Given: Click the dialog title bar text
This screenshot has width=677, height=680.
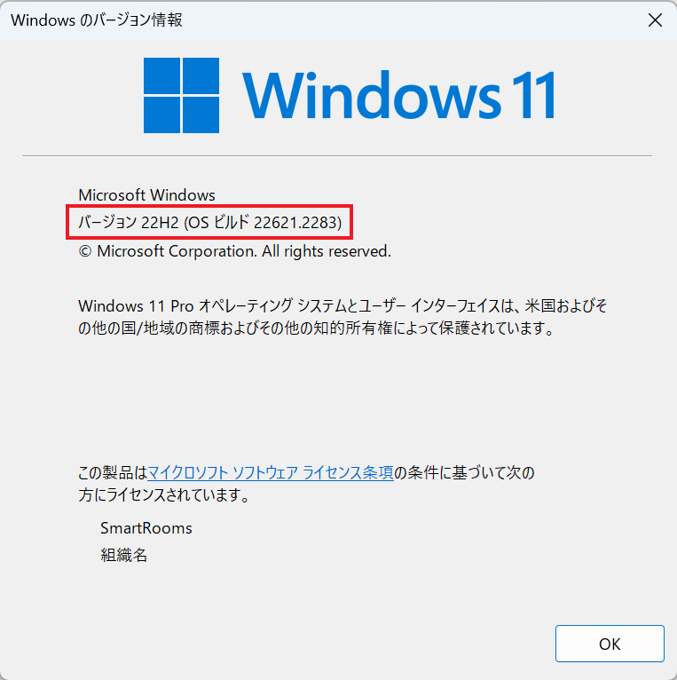Looking at the screenshot, I should 97,20.
